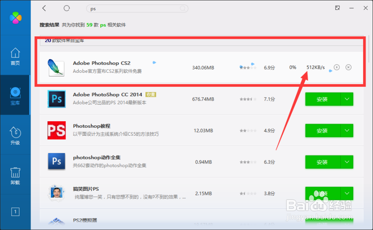Click the 512KB/s download speed text
The height and width of the screenshot is (230, 373).
315,67
